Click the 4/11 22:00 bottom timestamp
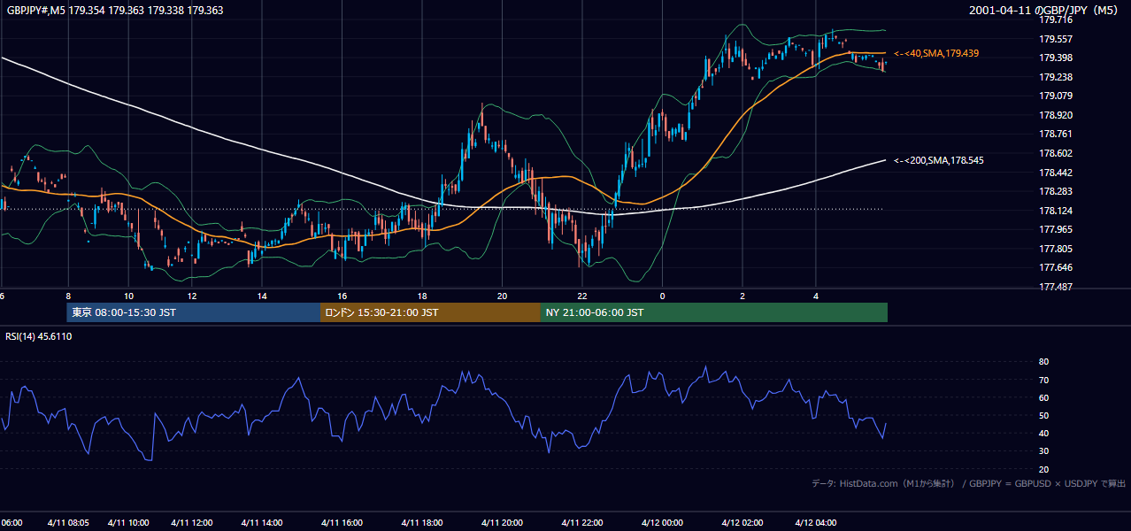This screenshot has width=1131, height=531. (581, 522)
